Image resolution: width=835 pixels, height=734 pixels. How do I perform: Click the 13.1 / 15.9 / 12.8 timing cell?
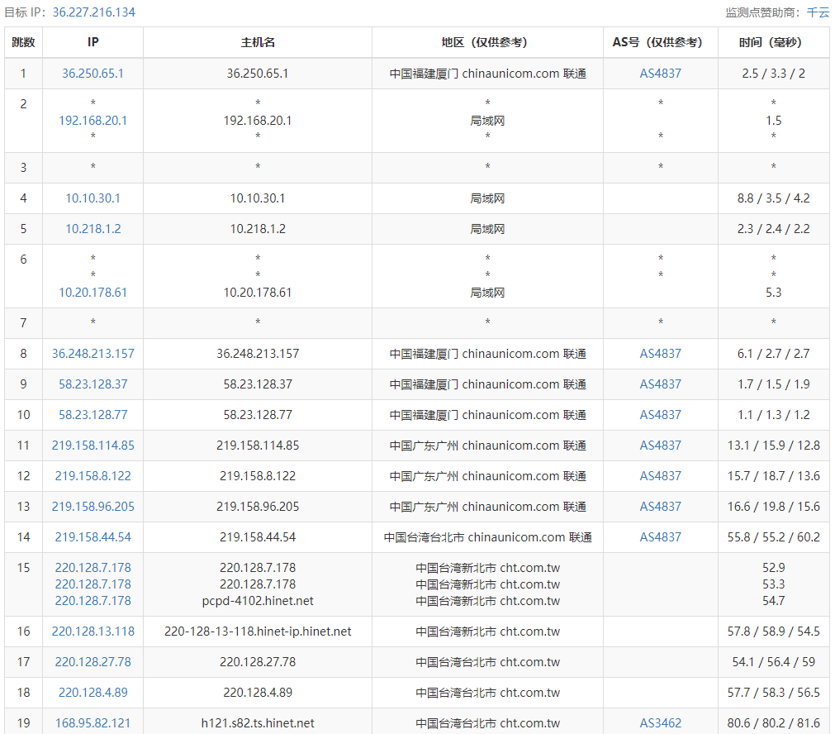[x=774, y=445]
